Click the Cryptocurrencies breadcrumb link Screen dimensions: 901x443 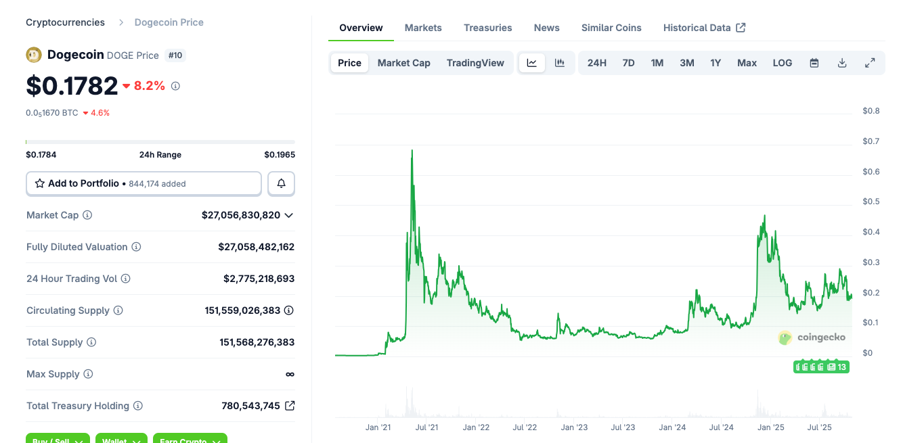[65, 22]
